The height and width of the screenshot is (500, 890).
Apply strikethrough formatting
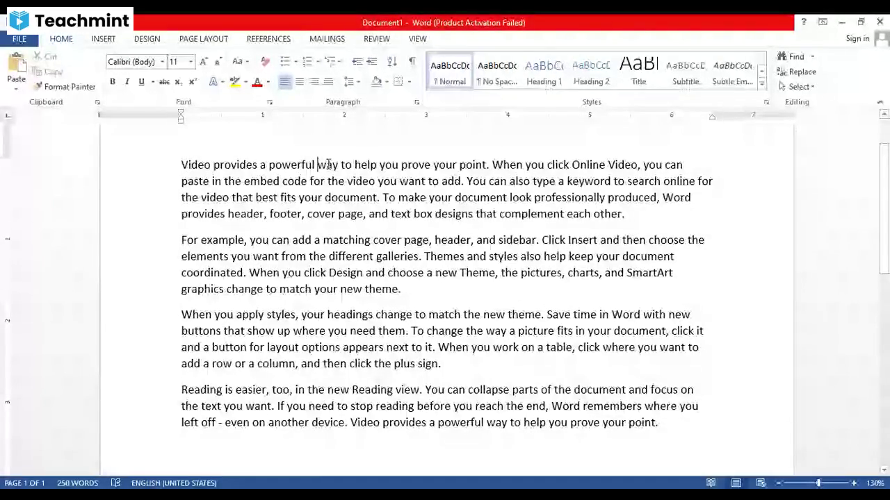164,82
